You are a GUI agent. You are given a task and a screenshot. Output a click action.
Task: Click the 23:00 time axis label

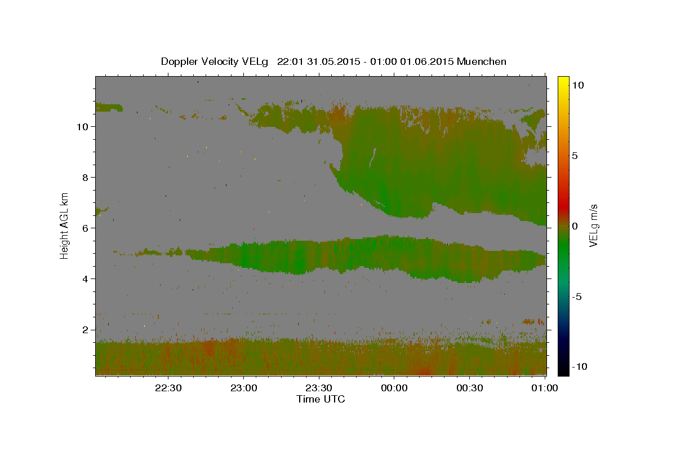coord(244,388)
